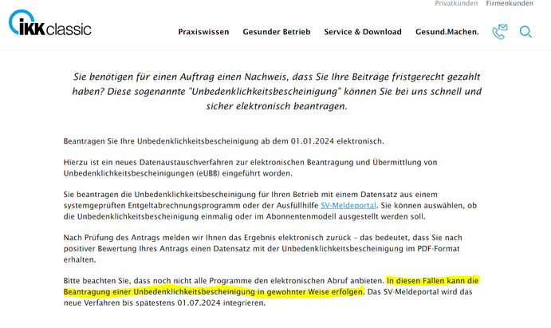Switch to Privatkunden section
Screen dimensions: 551x328
click(456, 4)
